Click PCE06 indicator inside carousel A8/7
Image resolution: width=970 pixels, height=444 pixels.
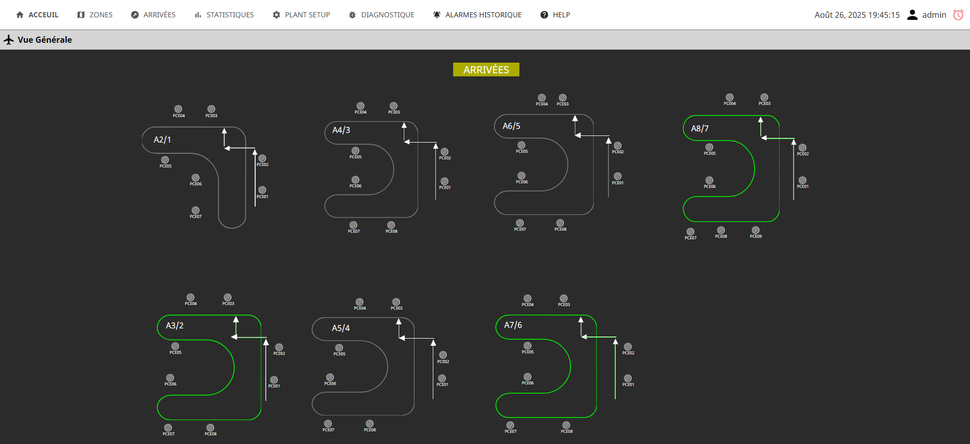click(709, 180)
